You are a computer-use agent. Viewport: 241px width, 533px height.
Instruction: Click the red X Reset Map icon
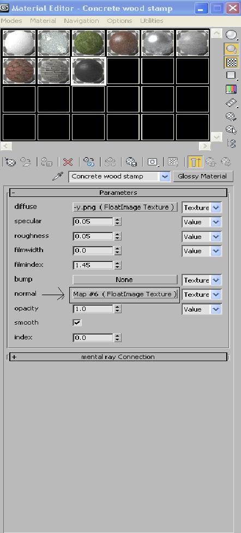68,161
